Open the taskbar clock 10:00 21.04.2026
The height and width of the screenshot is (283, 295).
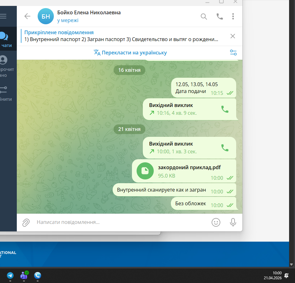[273, 276]
